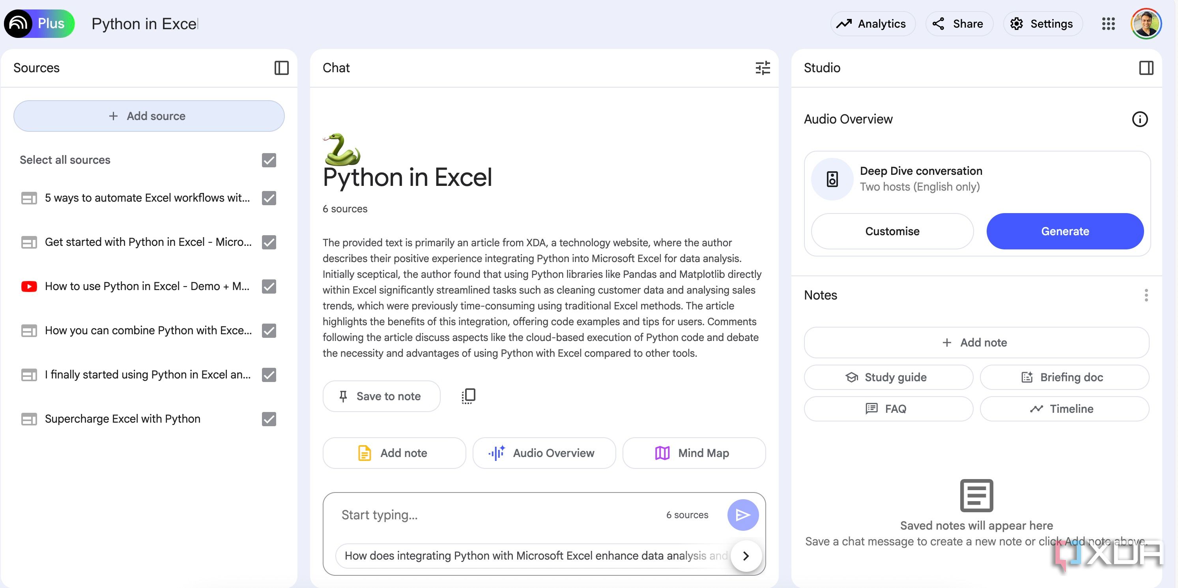Share the notebook
The height and width of the screenshot is (588, 1178).
coord(959,23)
